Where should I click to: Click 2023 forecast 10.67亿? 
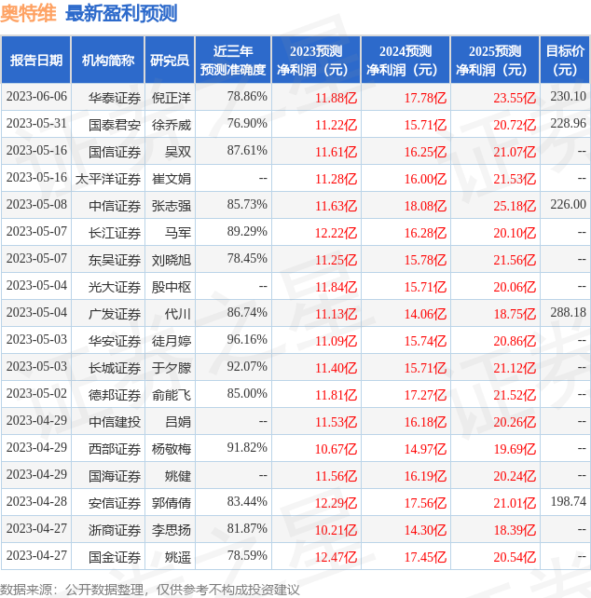336,450
